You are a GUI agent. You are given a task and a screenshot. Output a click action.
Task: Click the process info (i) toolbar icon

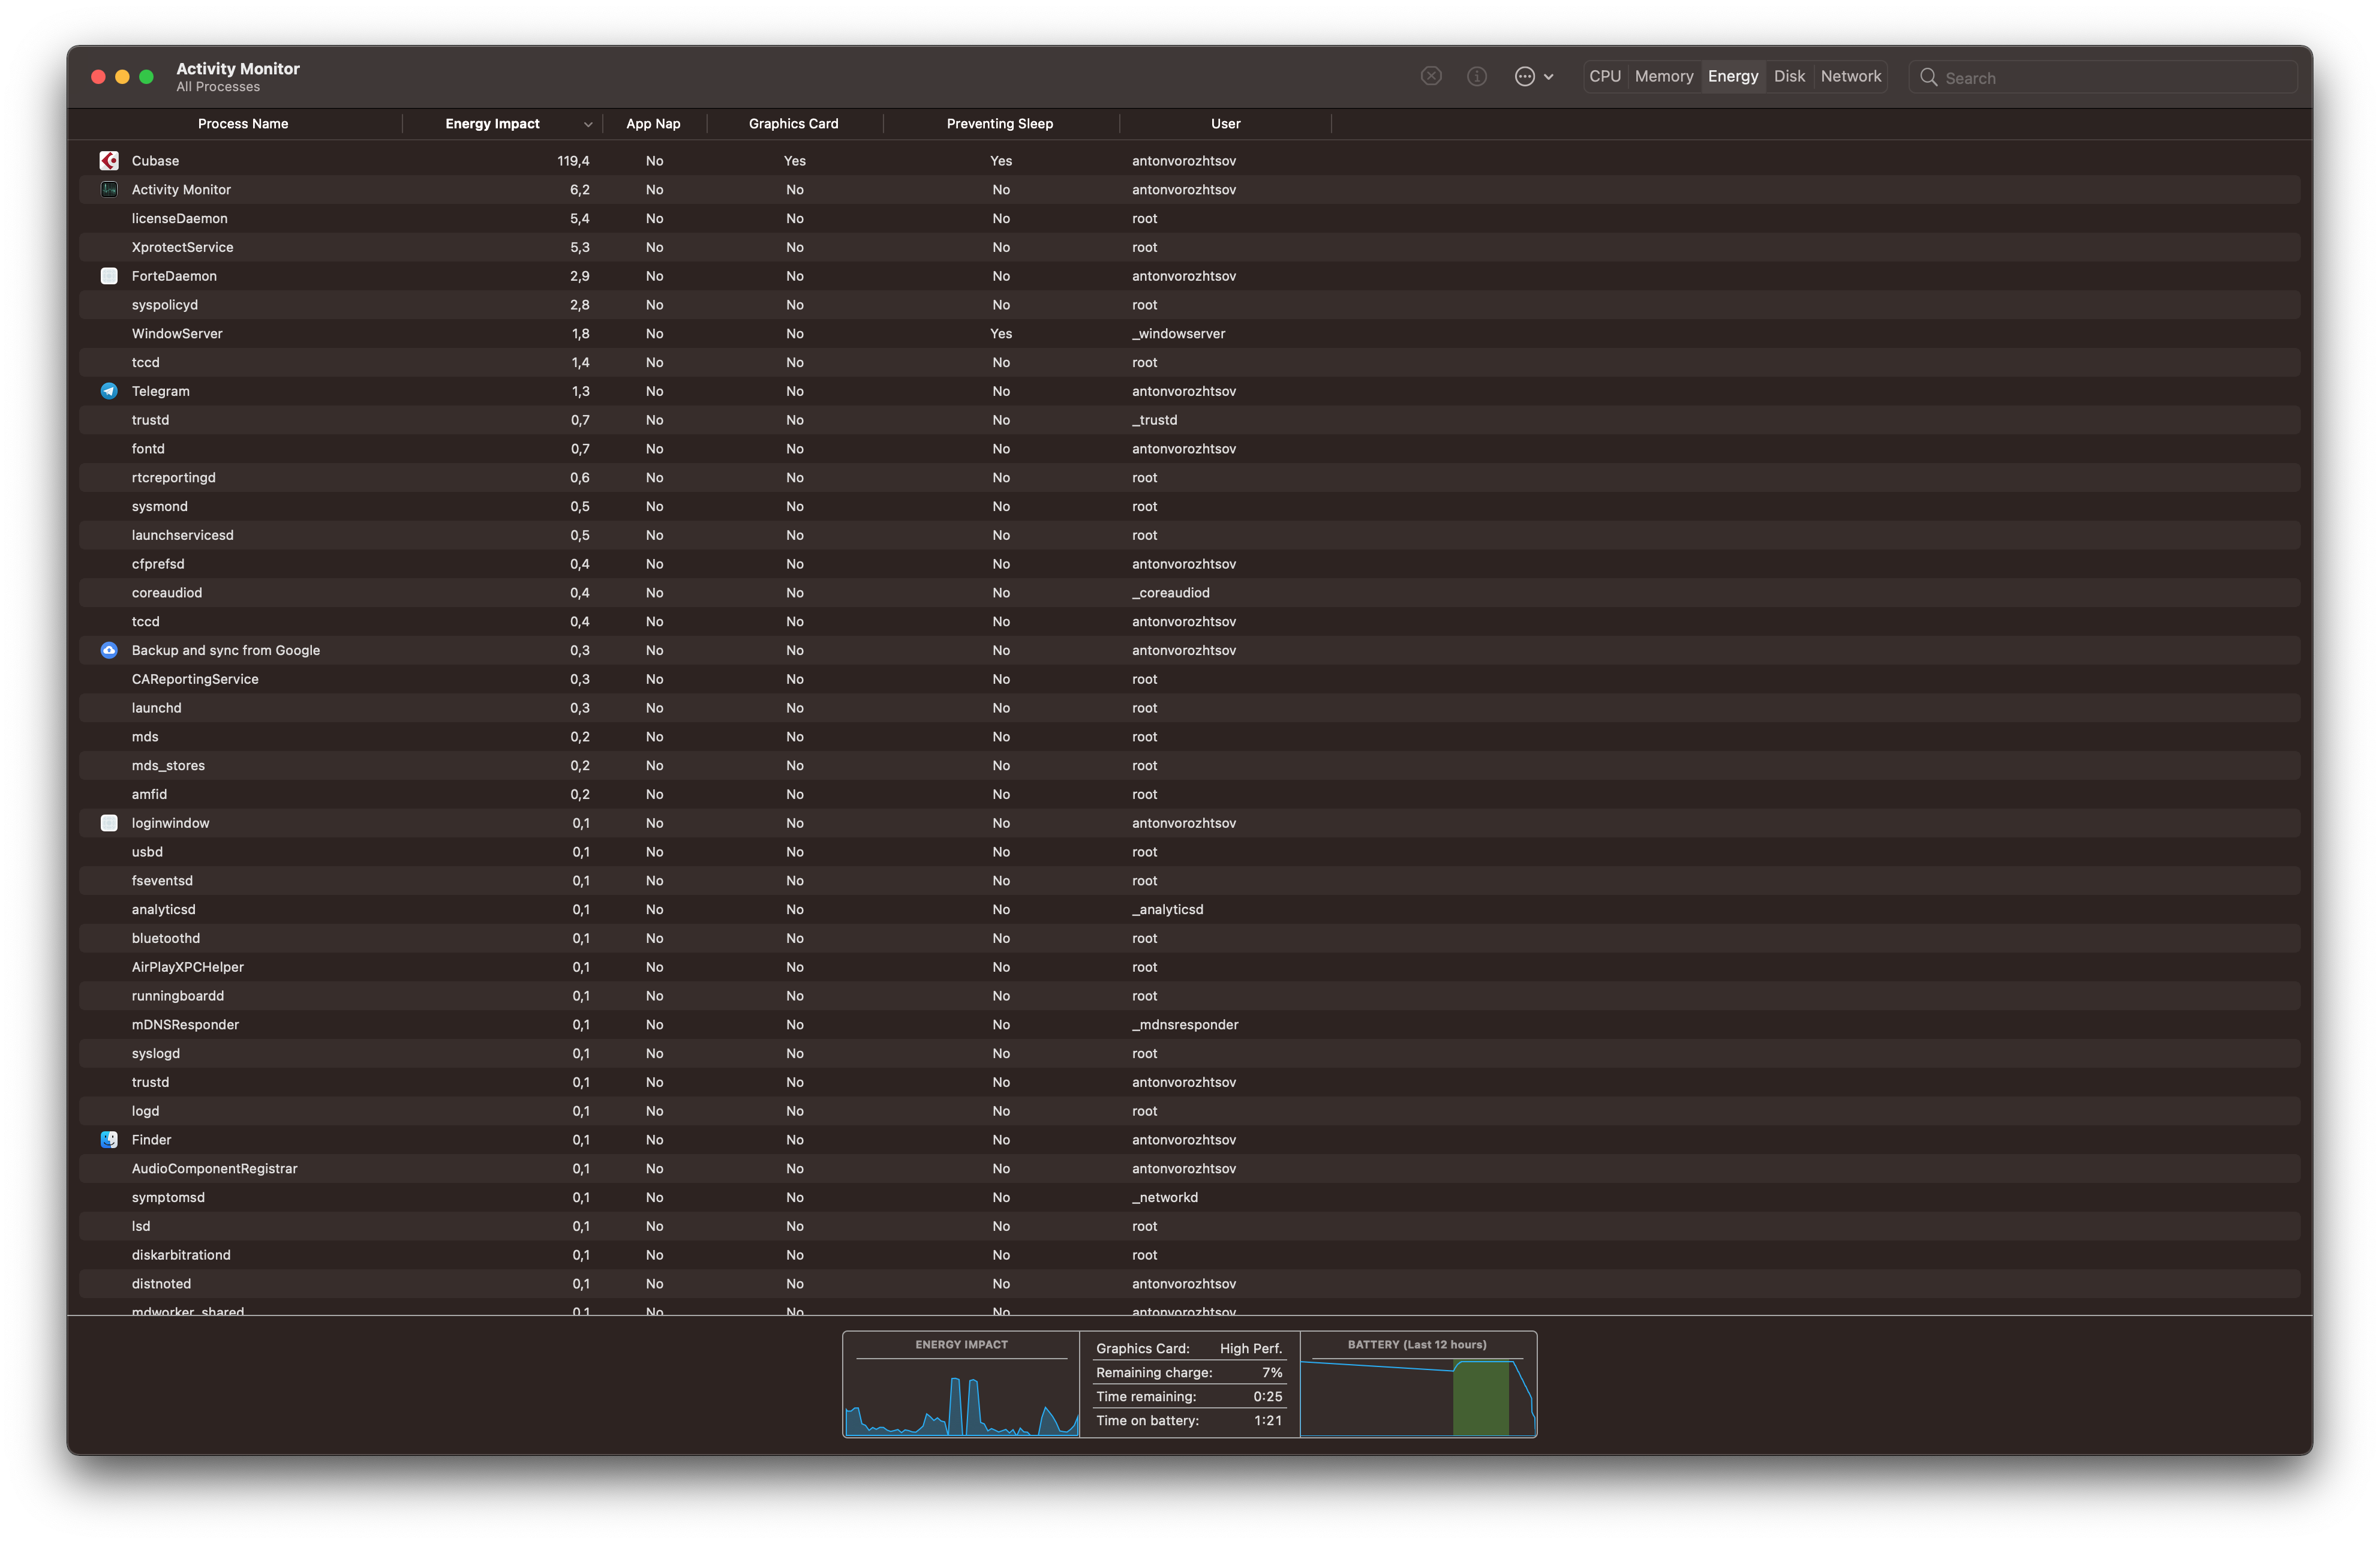click(1477, 76)
